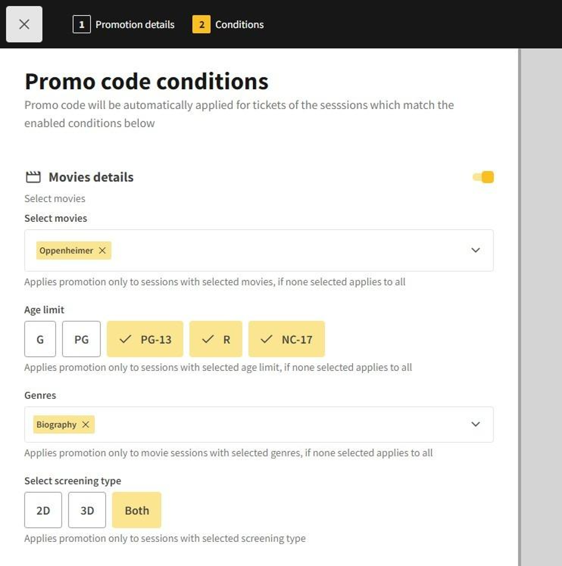Viewport: 562px width, 566px height.
Task: Go to the Promotion details step
Action: click(x=134, y=24)
